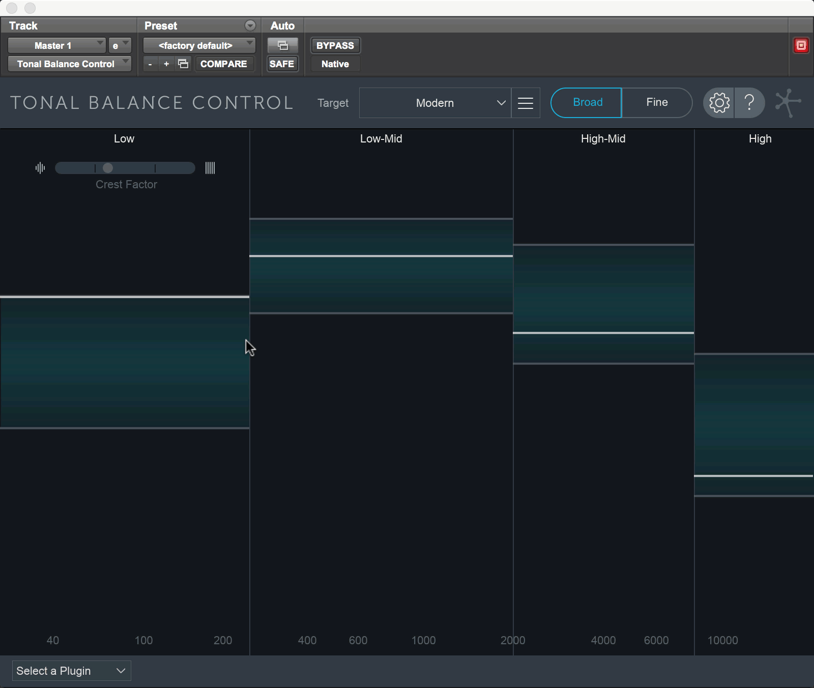Click the TONAL BALANCE CONTROL title

pos(152,103)
